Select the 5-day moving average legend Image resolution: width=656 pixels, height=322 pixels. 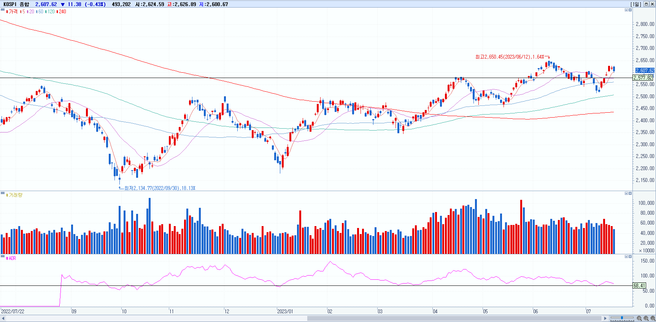coord(23,12)
